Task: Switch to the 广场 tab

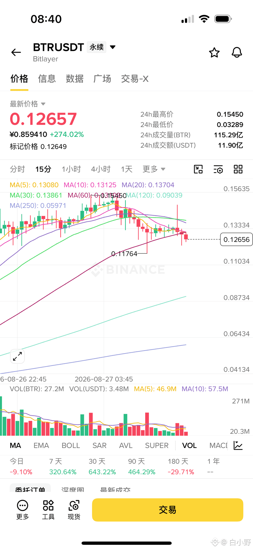Action: pos(102,79)
